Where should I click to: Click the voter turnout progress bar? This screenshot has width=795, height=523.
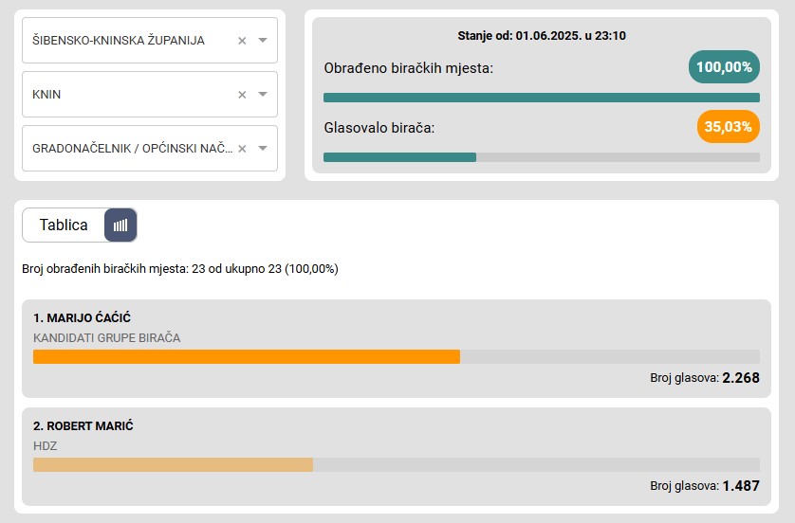pyautogui.click(x=542, y=157)
